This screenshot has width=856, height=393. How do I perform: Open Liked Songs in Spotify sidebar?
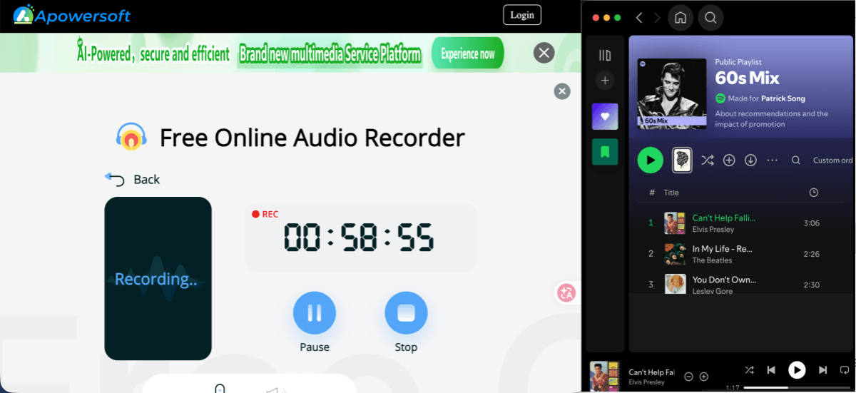coord(605,116)
